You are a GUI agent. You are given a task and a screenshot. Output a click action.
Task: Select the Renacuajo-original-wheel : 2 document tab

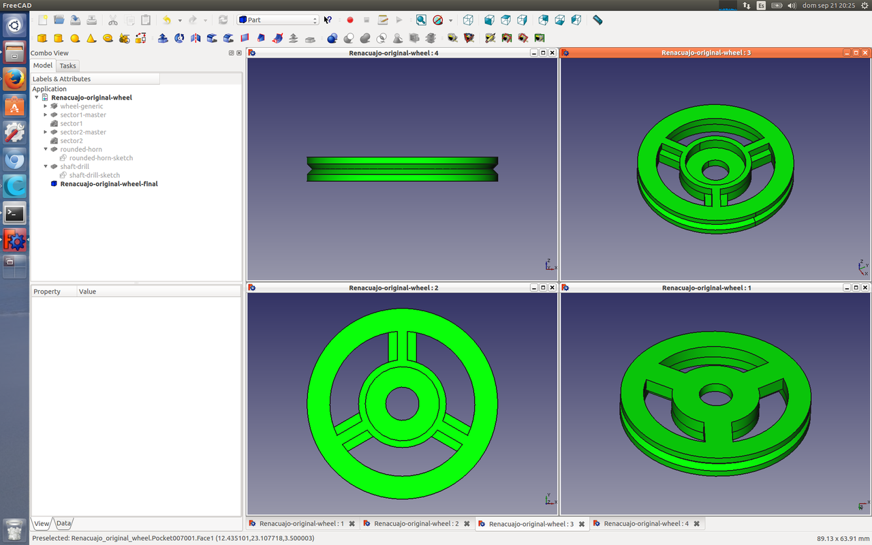(416, 524)
